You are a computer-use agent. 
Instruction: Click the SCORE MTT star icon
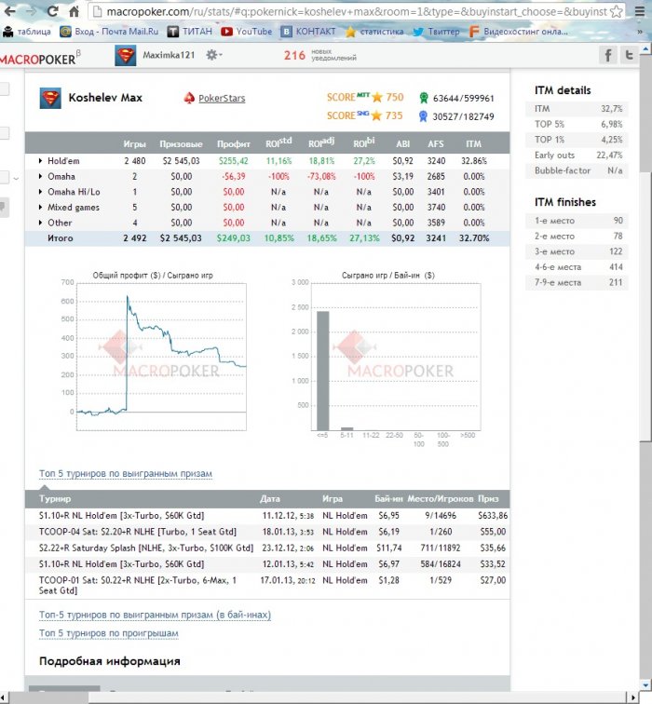[x=377, y=98]
